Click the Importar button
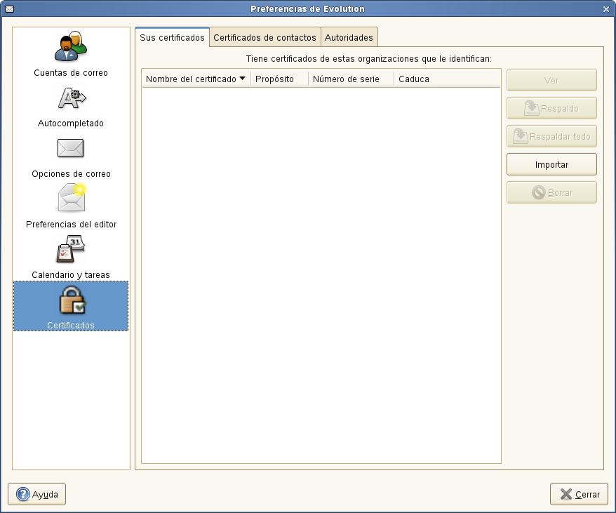616x513 pixels. 551,164
